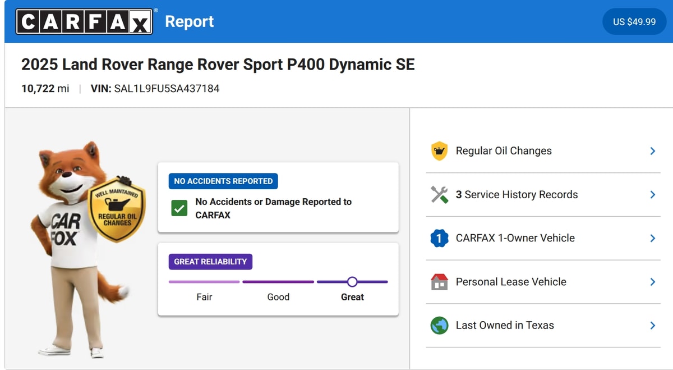This screenshot has width=673, height=370.
Task: Click the VIN number SAL1L9FU5SA437184
Action: [x=167, y=89]
